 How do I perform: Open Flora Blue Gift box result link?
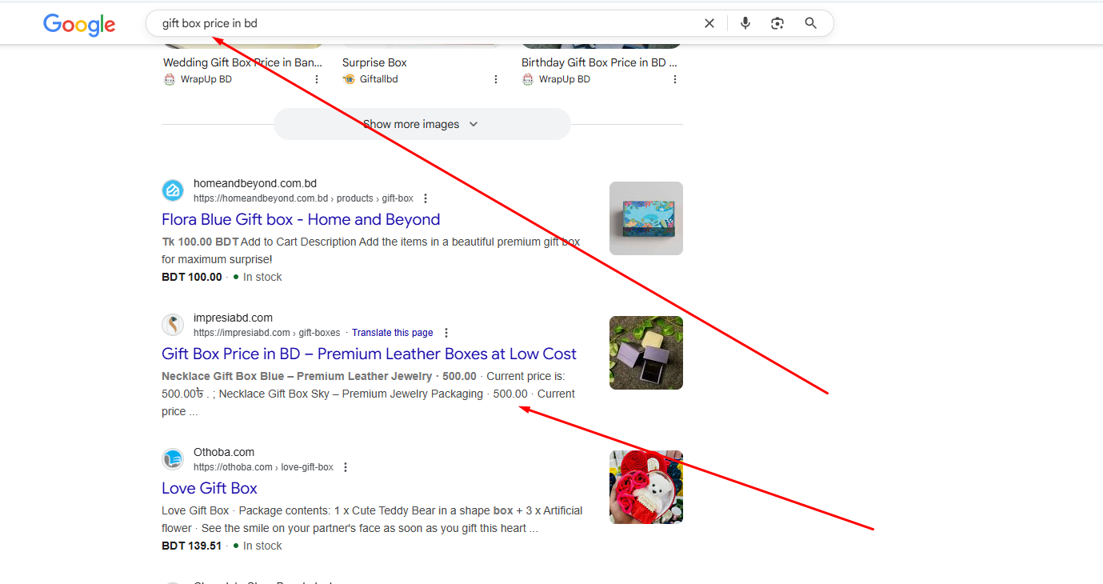coord(301,219)
